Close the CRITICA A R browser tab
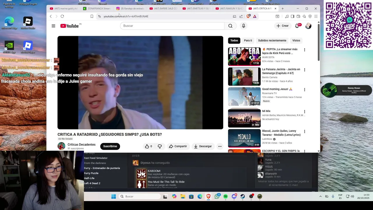 pos(275,8)
